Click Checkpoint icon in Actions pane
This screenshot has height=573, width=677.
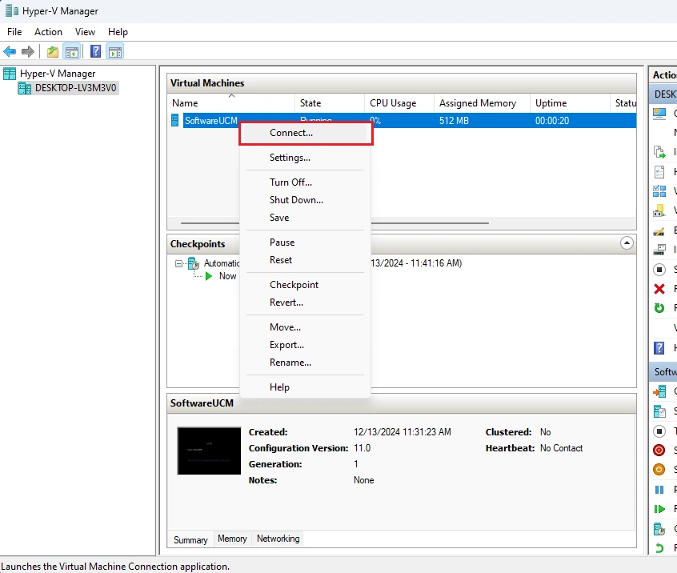(x=659, y=528)
